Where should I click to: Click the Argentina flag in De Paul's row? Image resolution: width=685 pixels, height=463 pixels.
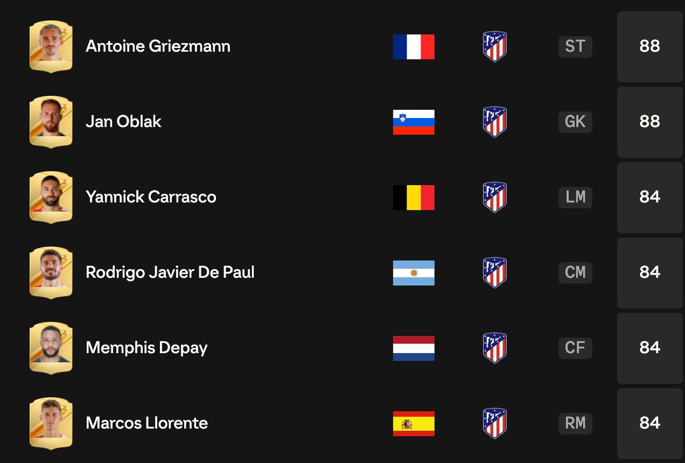pos(414,273)
